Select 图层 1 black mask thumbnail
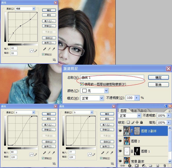Image resolution: width=172 pixels, height=168 pixels. pyautogui.click(x=137, y=151)
